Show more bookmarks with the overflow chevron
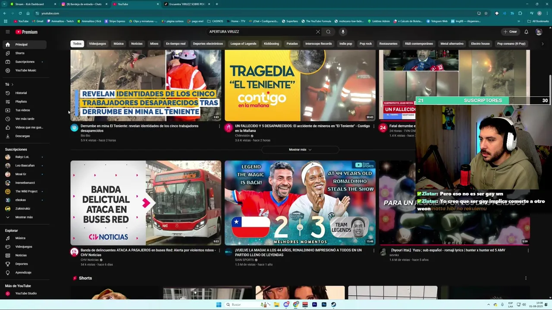552x310 pixels. (x=519, y=21)
